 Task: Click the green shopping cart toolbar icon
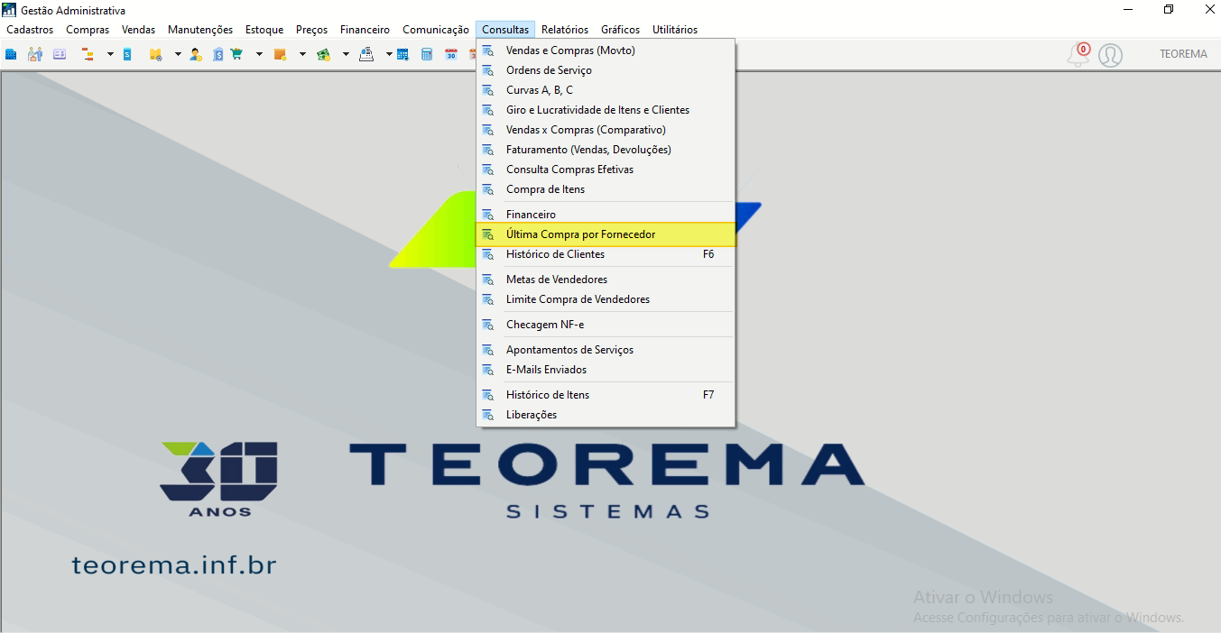coord(237,54)
